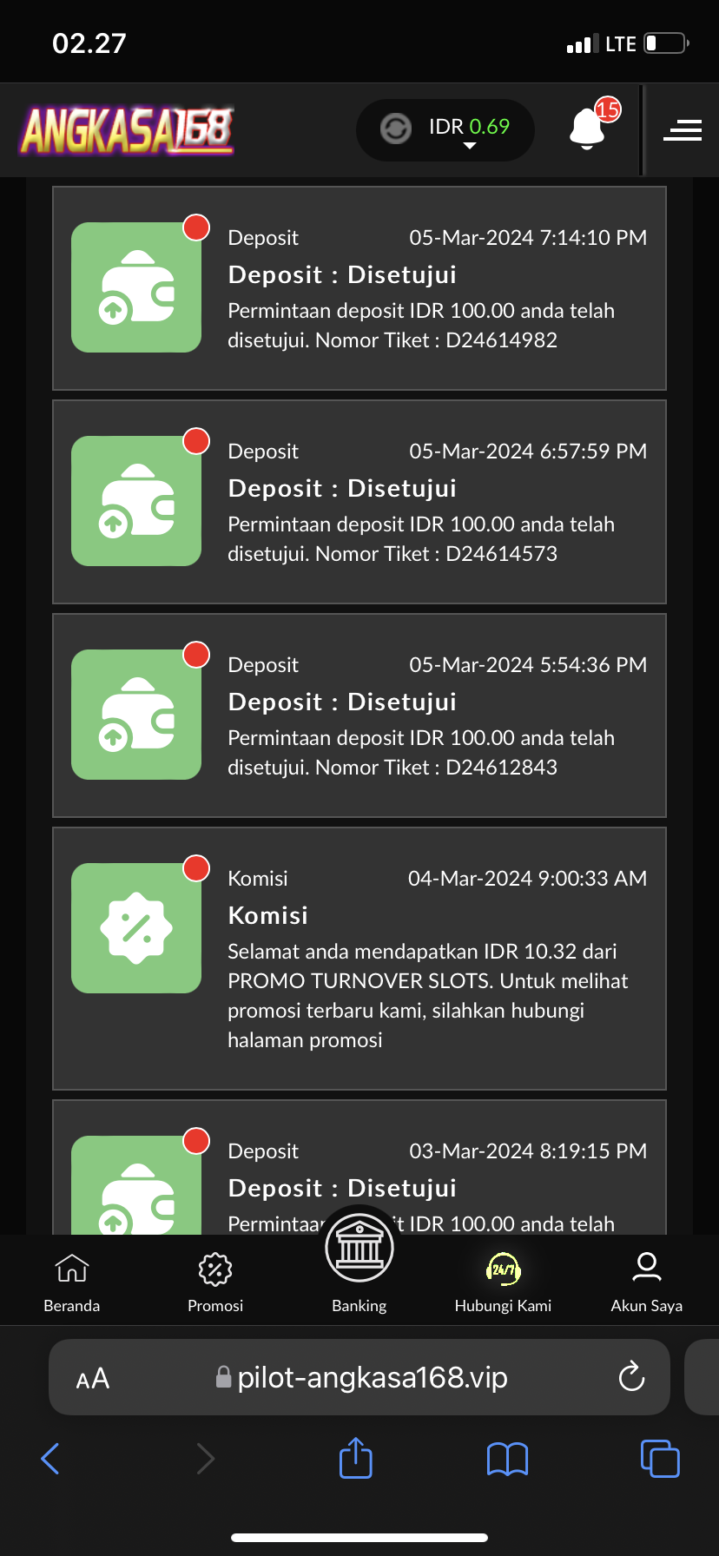The width and height of the screenshot is (719, 1556).
Task: Open the Promosi tab
Action: coord(215,1282)
